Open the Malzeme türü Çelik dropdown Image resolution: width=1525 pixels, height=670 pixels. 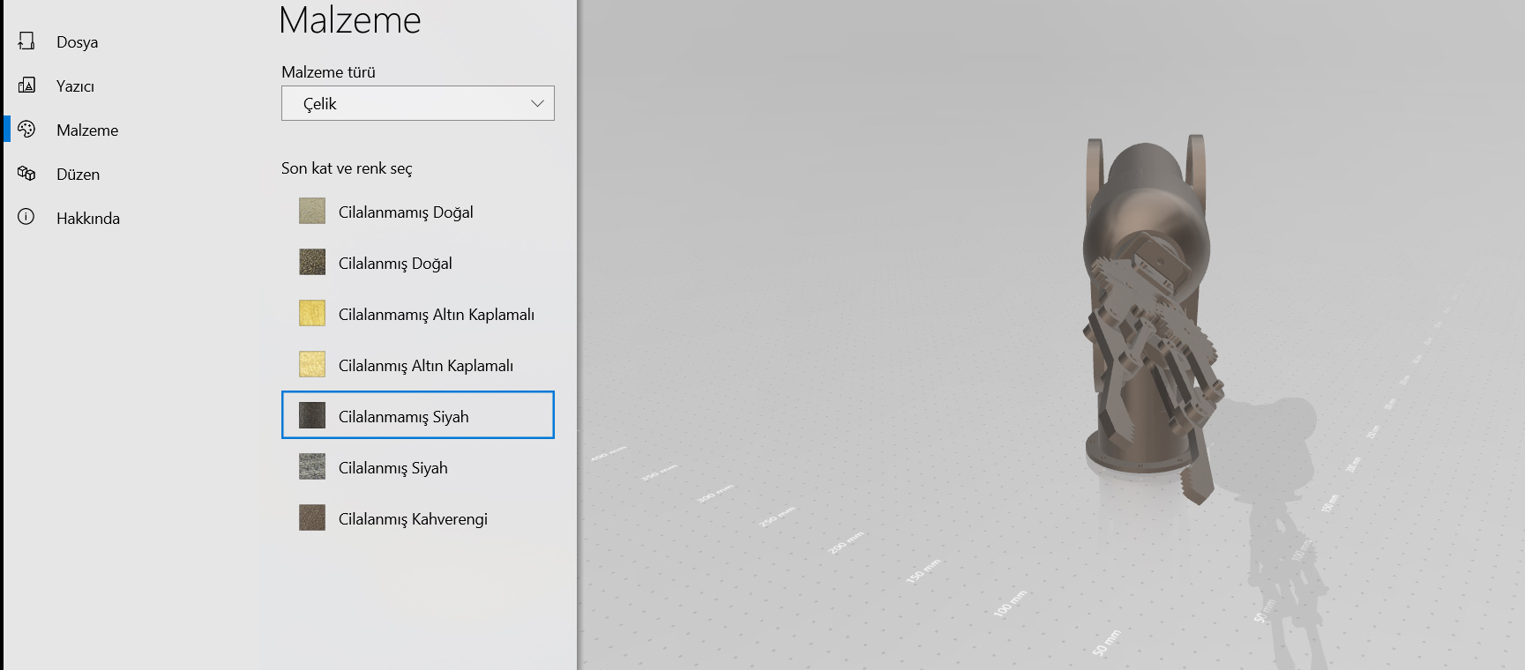click(x=418, y=103)
